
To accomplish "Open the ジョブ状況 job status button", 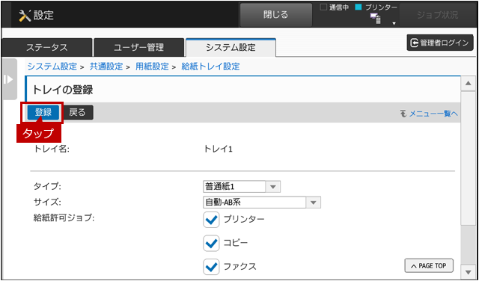I will [x=437, y=15].
